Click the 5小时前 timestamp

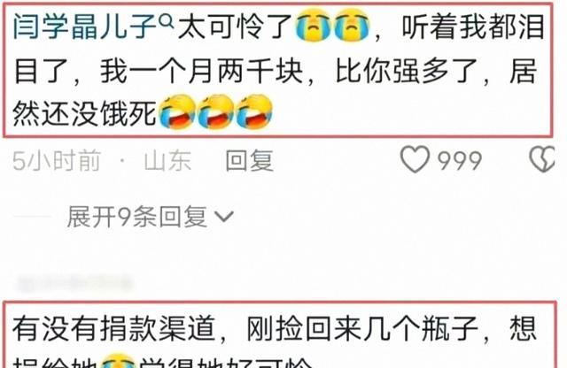point(57,160)
